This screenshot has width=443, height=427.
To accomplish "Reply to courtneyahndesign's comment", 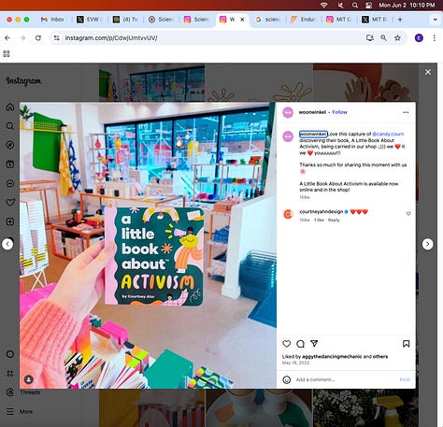I will point(334,220).
